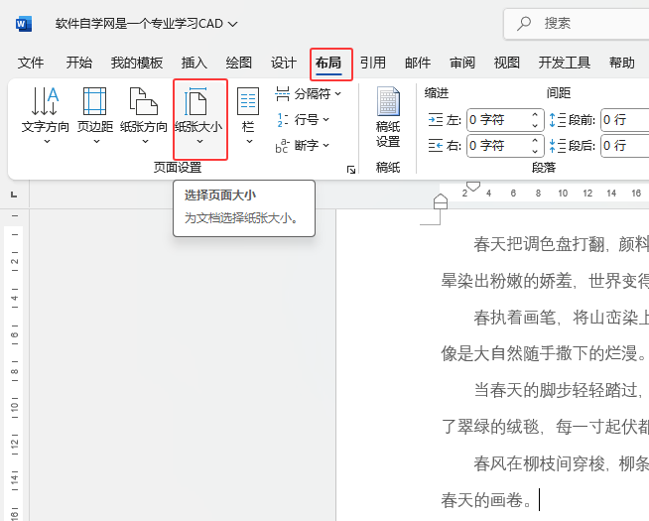The height and width of the screenshot is (521, 649).
Task: Switch to the Developer (开发工具) tab
Action: 564,63
